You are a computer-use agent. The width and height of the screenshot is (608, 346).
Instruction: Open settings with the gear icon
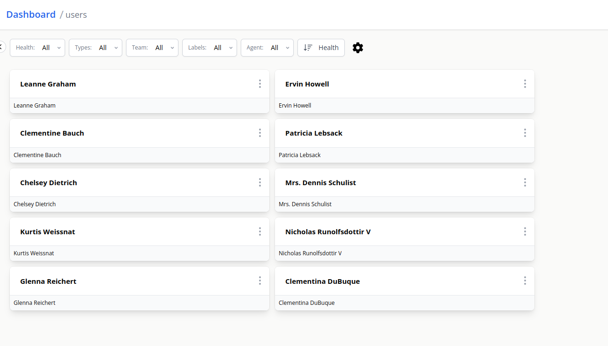click(358, 48)
